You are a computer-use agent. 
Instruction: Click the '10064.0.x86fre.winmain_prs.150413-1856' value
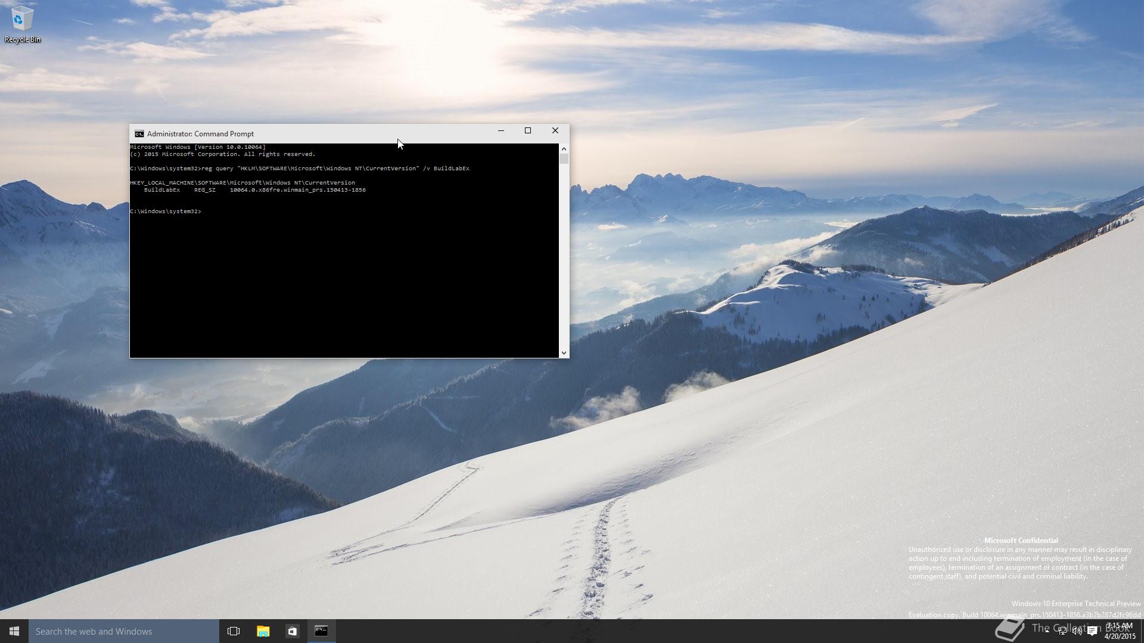[298, 190]
